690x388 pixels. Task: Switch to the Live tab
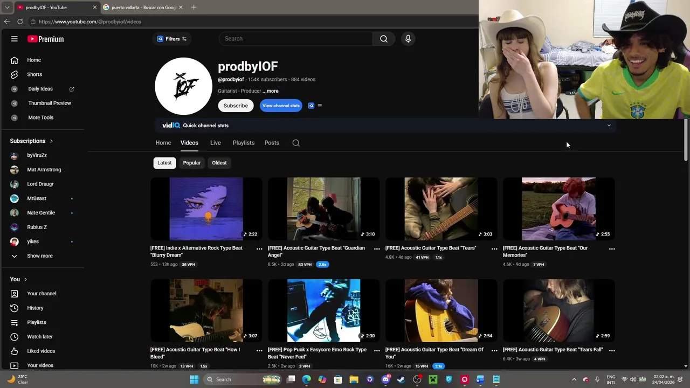[216, 143]
